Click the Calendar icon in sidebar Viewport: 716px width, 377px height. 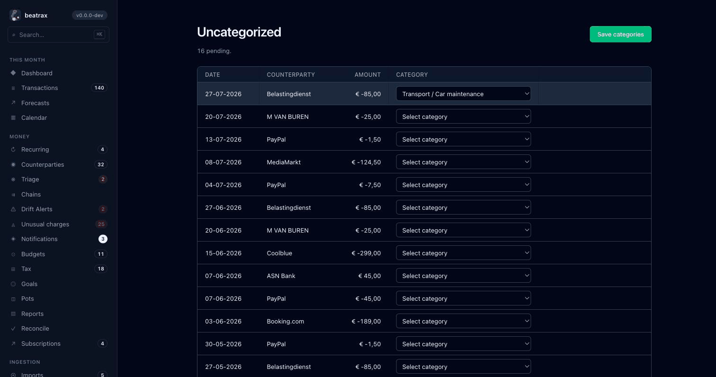pyautogui.click(x=13, y=117)
